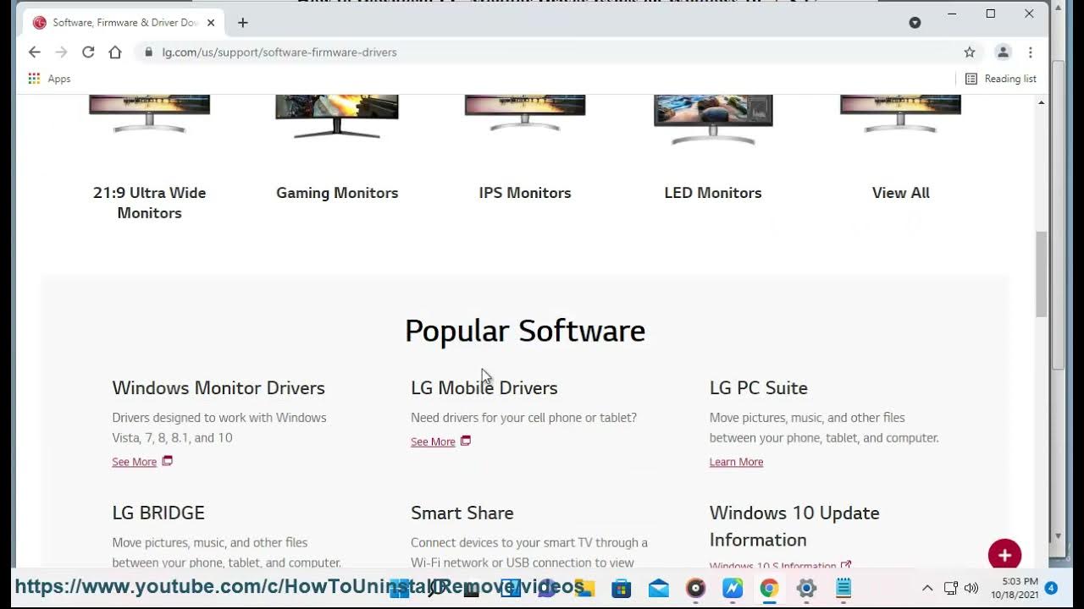This screenshot has width=1084, height=609.
Task: Open the Notepad icon in taskbar
Action: pos(843,588)
